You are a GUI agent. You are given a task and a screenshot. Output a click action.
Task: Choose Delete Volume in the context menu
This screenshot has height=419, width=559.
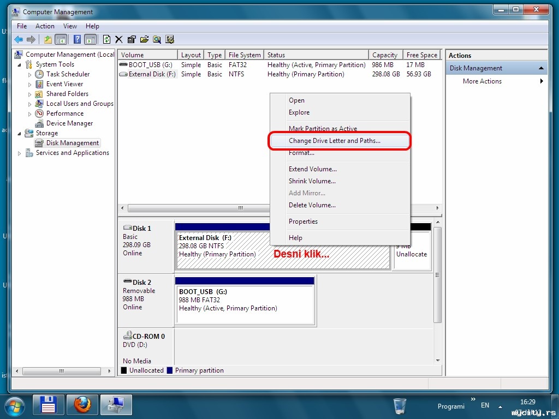[340, 205]
